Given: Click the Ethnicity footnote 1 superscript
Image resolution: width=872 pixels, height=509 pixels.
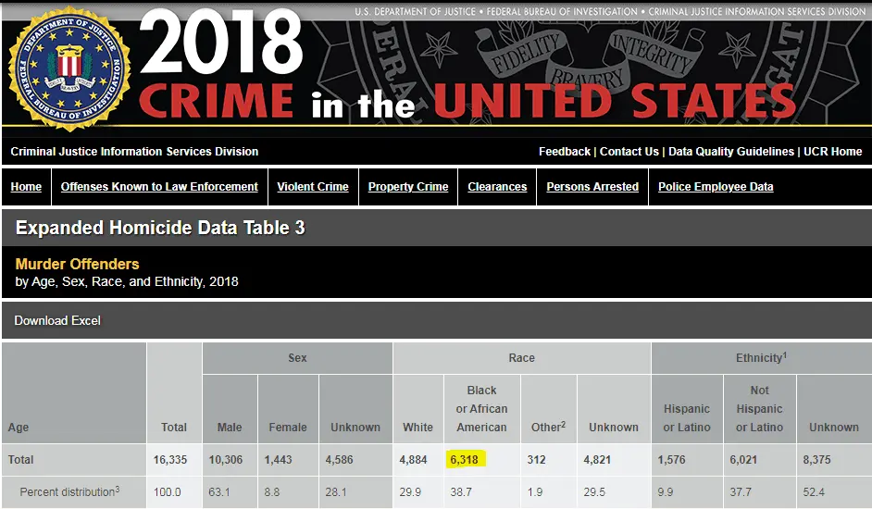Looking at the screenshot, I should pyautogui.click(x=785, y=354).
